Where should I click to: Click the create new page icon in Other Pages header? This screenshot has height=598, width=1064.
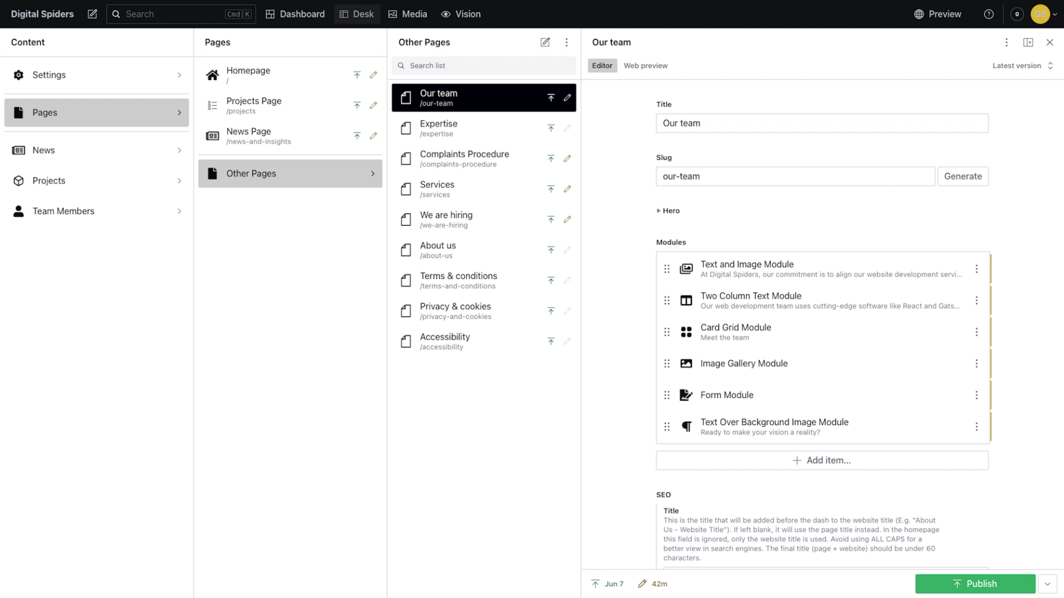click(545, 42)
